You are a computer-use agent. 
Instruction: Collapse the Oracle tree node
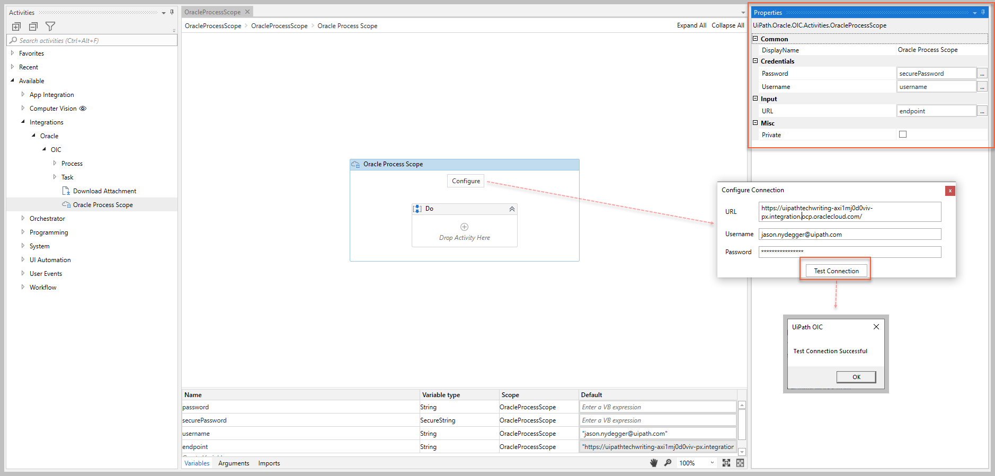click(x=33, y=136)
